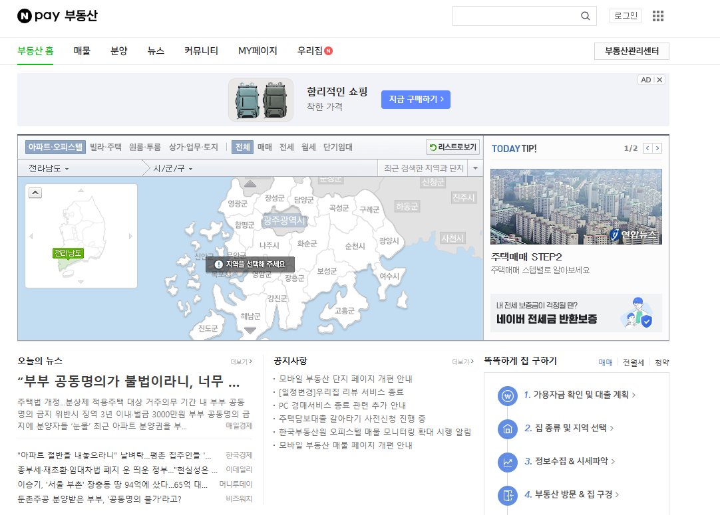The height and width of the screenshot is (515, 720).
Task: Open the 시/군/구 district dropdown
Action: pos(172,168)
